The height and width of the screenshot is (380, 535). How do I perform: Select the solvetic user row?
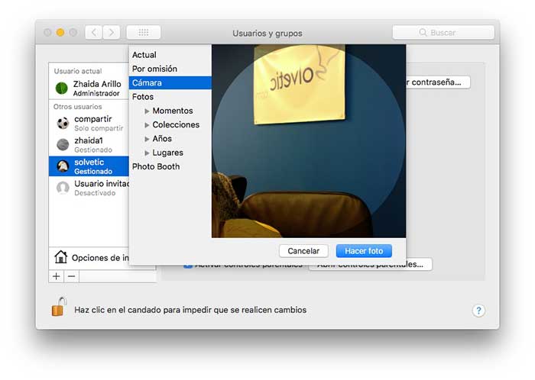click(89, 166)
